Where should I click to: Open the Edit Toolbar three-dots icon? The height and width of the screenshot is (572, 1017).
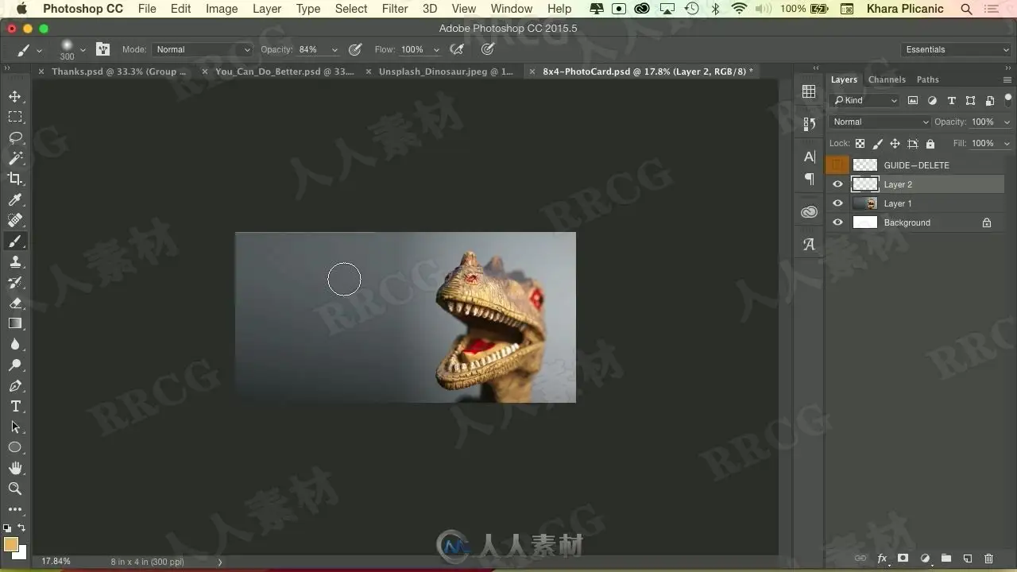tap(15, 509)
